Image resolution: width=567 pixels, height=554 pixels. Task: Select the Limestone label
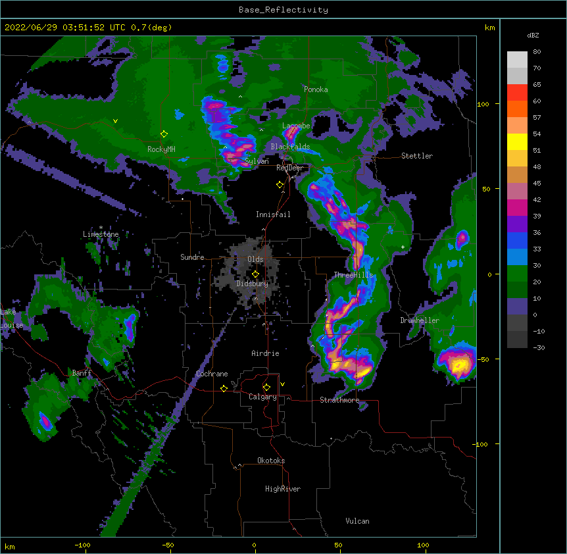pos(101,234)
